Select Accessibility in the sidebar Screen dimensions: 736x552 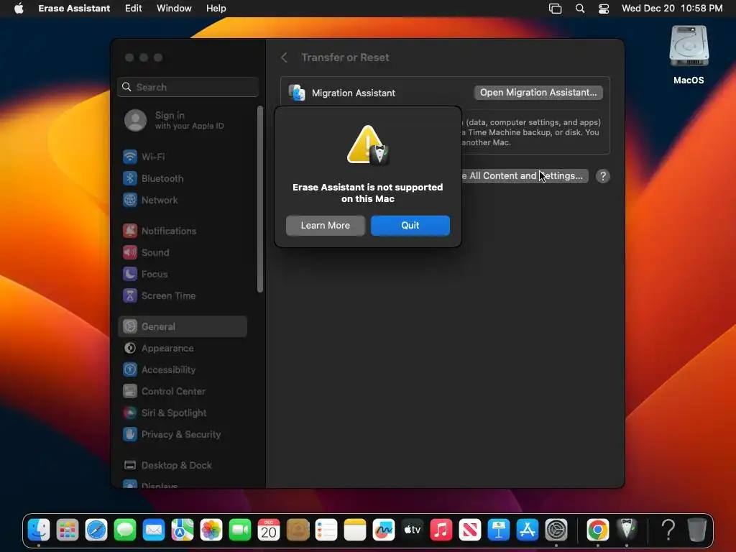coord(183,370)
